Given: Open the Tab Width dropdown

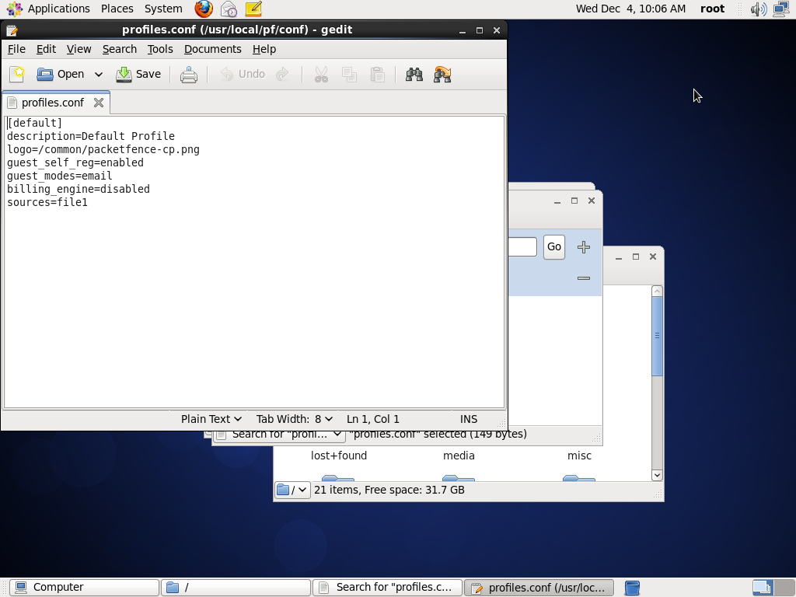Looking at the screenshot, I should tap(294, 419).
